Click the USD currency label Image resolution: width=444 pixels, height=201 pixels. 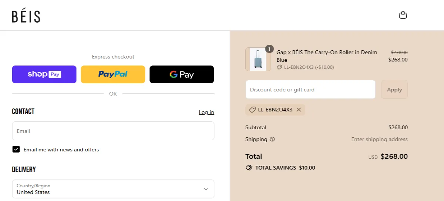coord(373,157)
